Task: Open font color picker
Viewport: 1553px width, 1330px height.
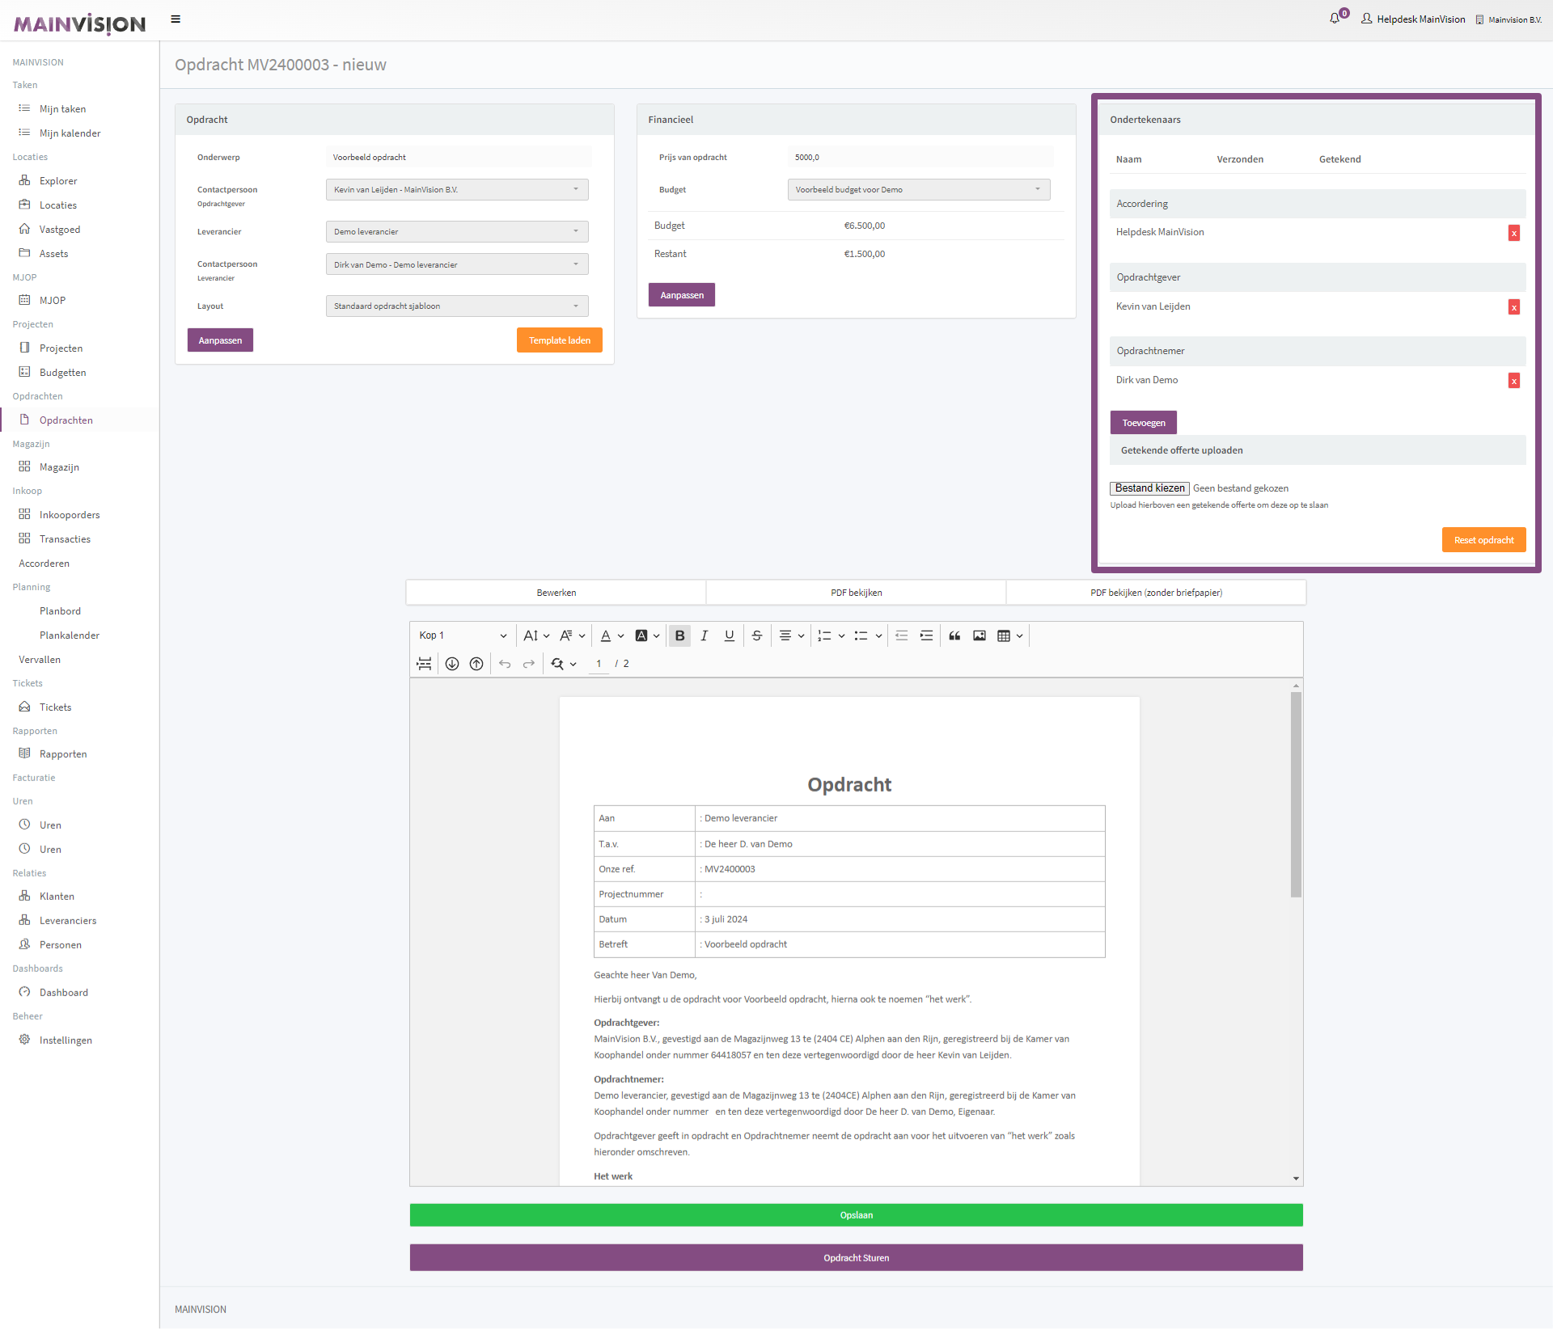Action: click(606, 635)
